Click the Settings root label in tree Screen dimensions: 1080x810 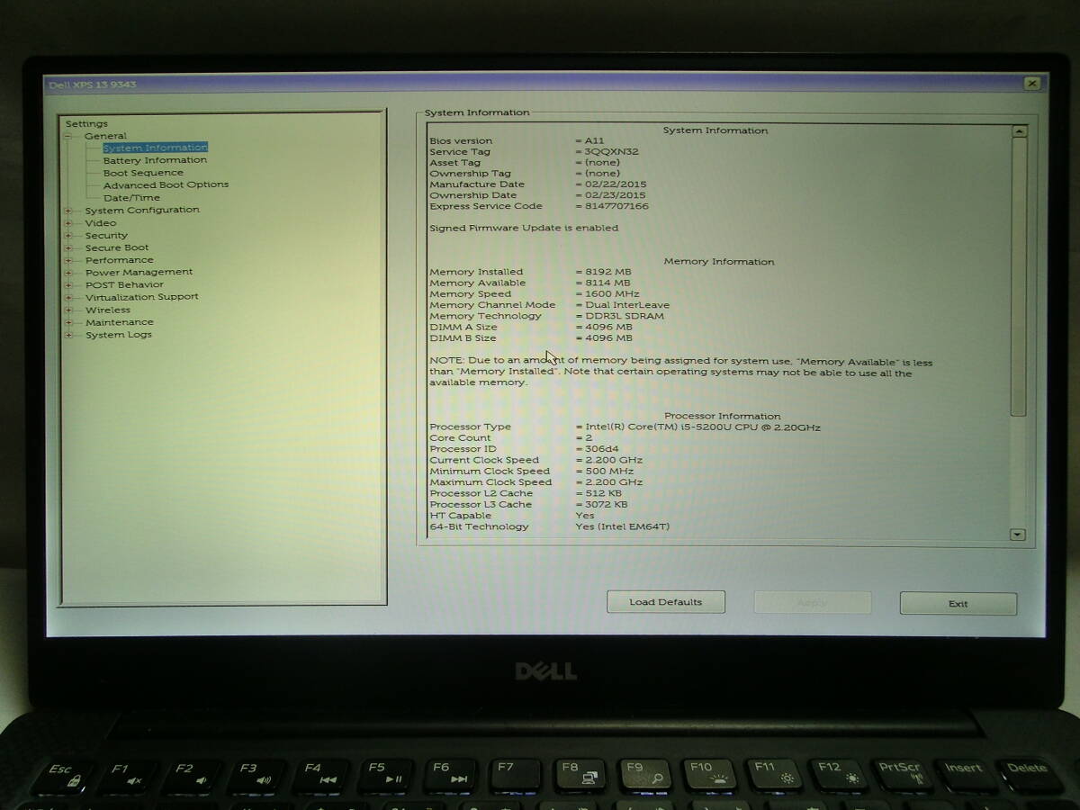(86, 124)
